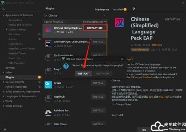The width and height of the screenshot is (186, 132).
Task: Click the Search Results (21) label
Action: [x=55, y=22]
